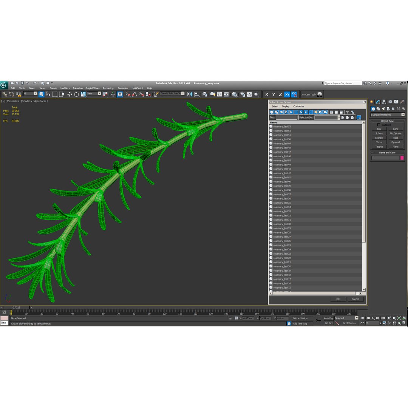
Task: Open the Utilities hammer panel tab
Action: click(x=402, y=102)
